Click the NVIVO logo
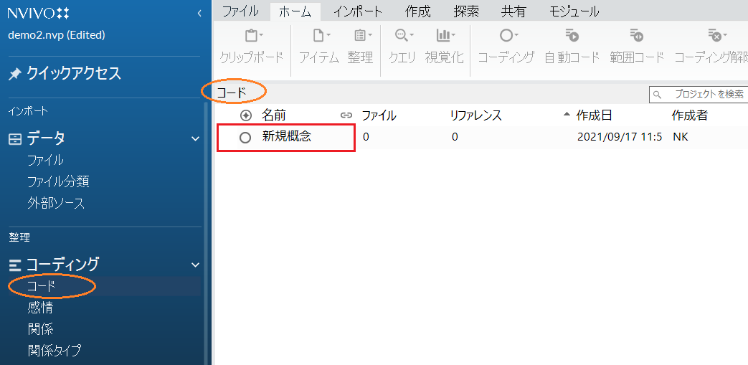 pyautogui.click(x=39, y=14)
